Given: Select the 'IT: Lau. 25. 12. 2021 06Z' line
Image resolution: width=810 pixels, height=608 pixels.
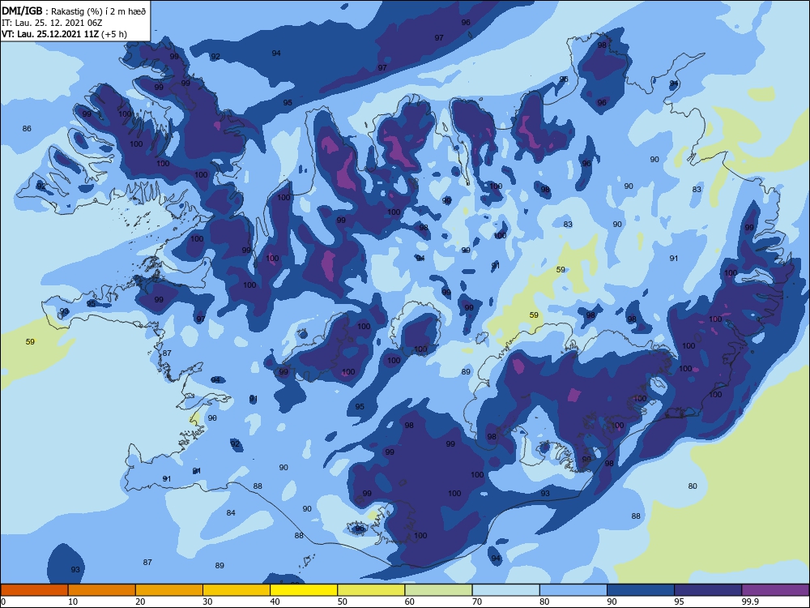Looking at the screenshot, I should click(x=52, y=23).
